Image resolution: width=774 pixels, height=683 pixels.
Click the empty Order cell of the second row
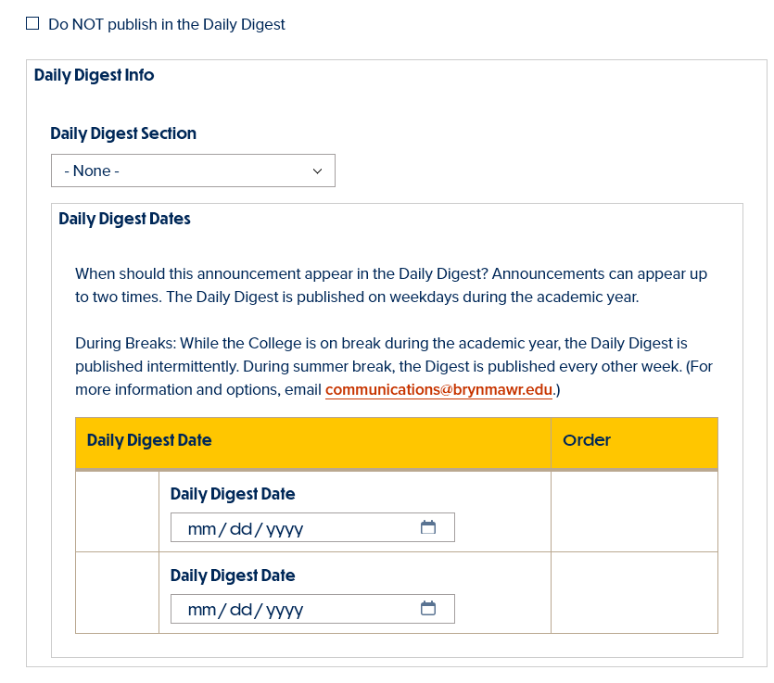634,591
